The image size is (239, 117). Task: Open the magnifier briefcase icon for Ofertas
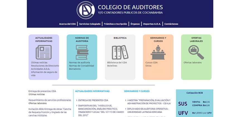(x=196, y=52)
